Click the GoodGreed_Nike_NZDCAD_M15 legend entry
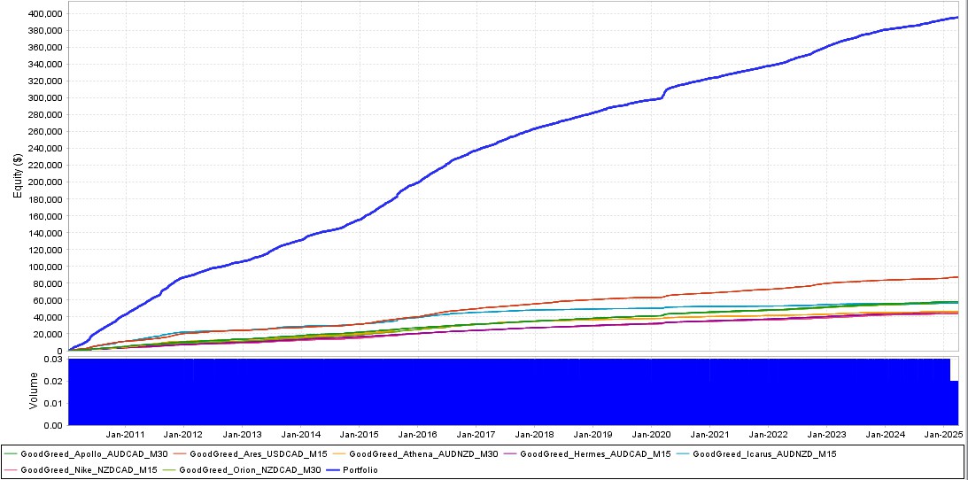The height and width of the screenshot is (480, 968). (x=81, y=469)
